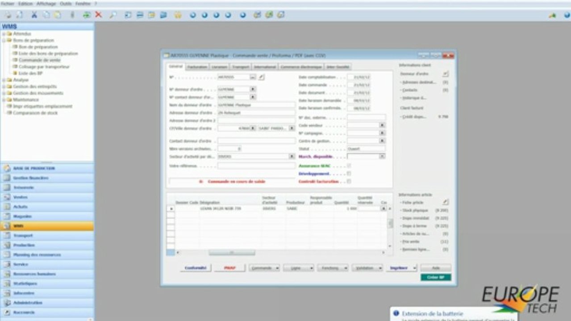
Task: Click the Extension de la batterie notification
Action: click(454, 314)
